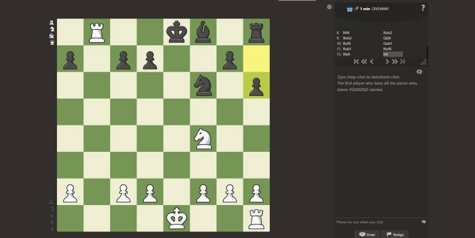Select move 'Rxb2' in move list
The height and width of the screenshot is (238, 475).
tap(387, 33)
